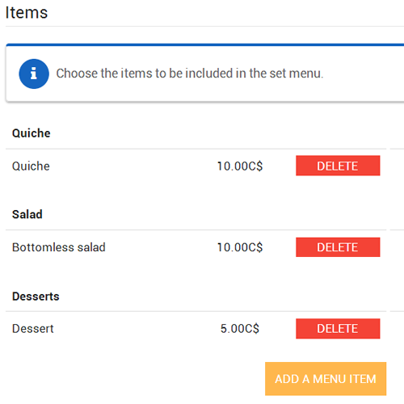
Task: Click the Quiche price 10.00C$
Action: 240,166
